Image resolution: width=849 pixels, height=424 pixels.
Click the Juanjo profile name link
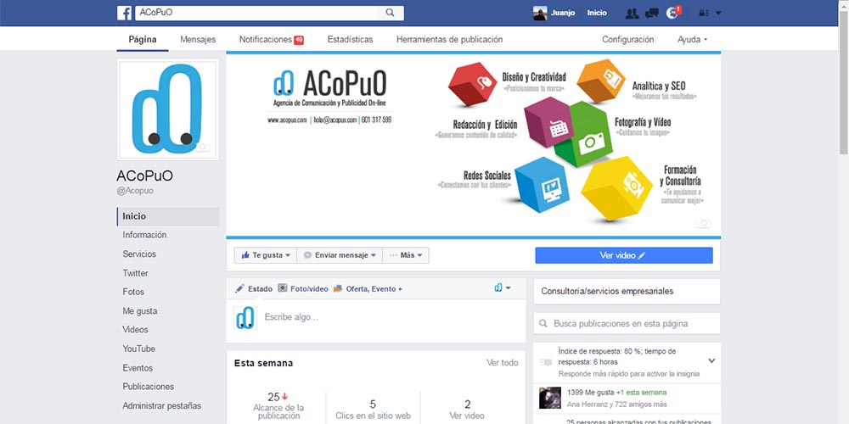(563, 13)
